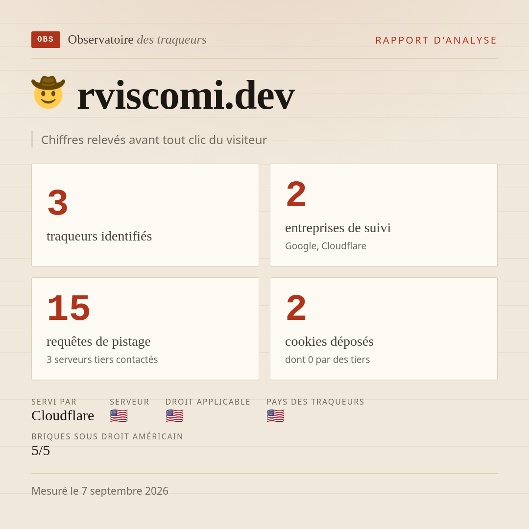Click the number 15 in requêtes card
Screen dimensions: 529x529
69,308
